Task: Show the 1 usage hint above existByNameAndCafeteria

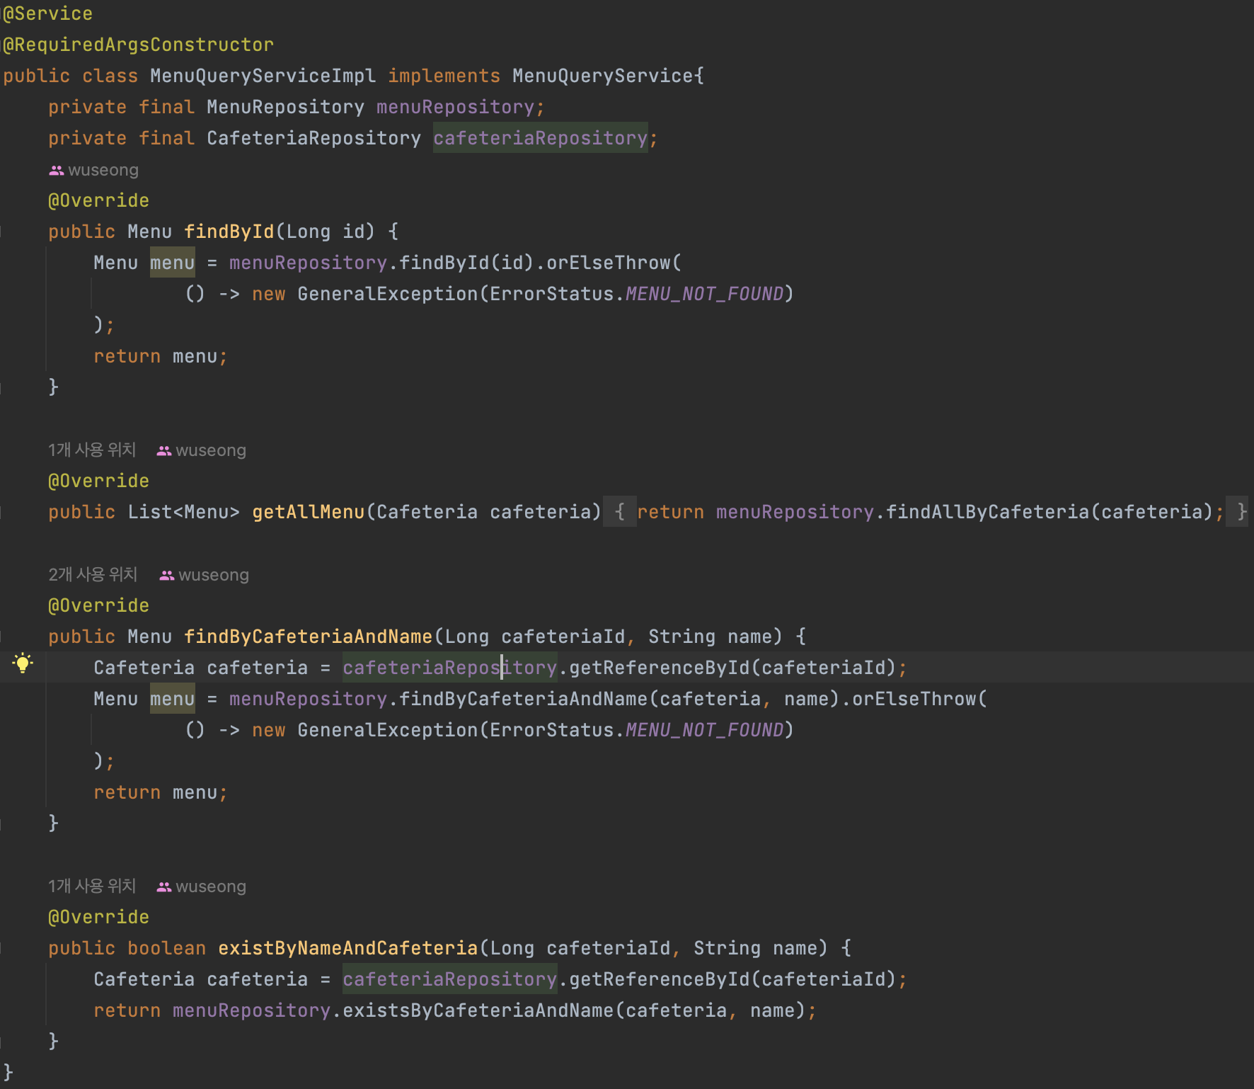Action: click(92, 886)
